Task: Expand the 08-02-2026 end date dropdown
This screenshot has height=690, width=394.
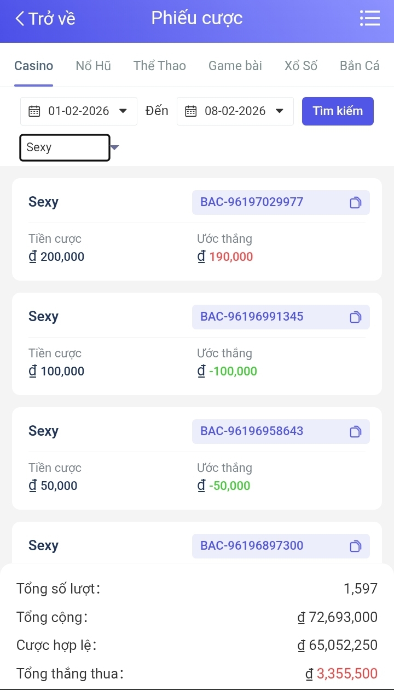Action: (x=280, y=111)
